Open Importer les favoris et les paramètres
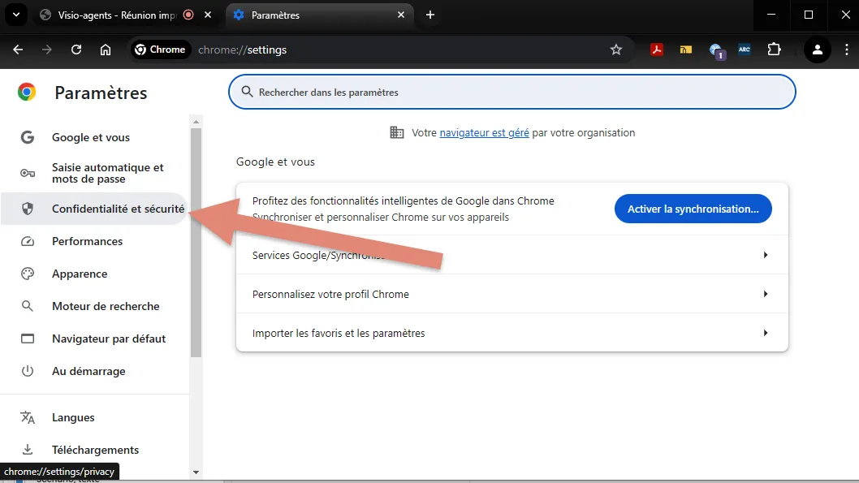 pyautogui.click(x=512, y=333)
